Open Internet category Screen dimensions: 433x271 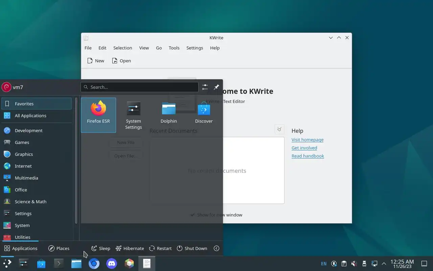tap(37, 166)
